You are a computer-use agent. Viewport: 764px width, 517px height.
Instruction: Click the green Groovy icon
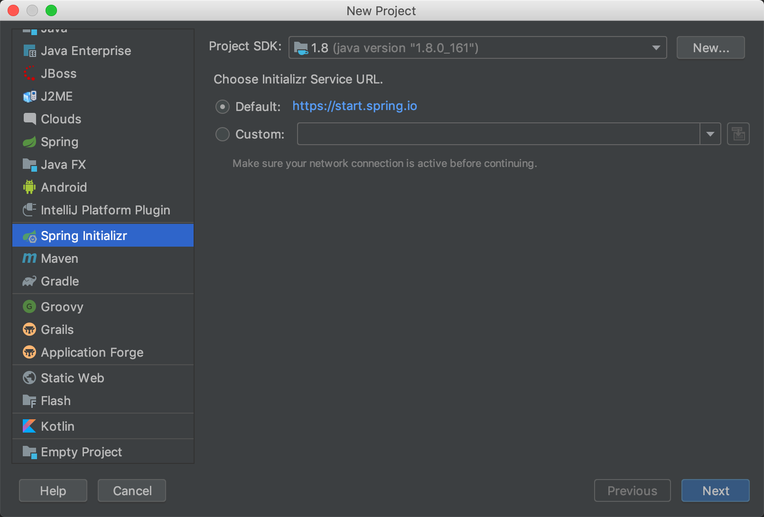(x=29, y=307)
